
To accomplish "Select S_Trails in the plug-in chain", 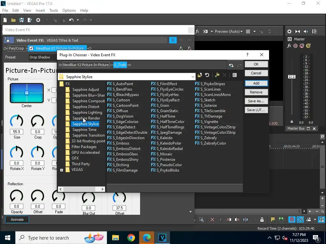I will pyautogui.click(x=120, y=65).
